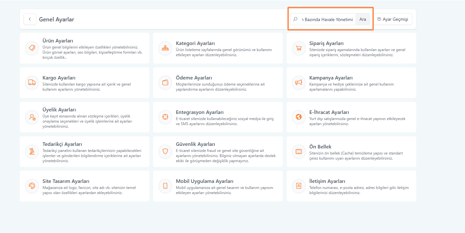Image resolution: width=465 pixels, height=233 pixels.
Task: Click the puzzle icon for Entegrasyon Ayarları
Action: coord(165,117)
